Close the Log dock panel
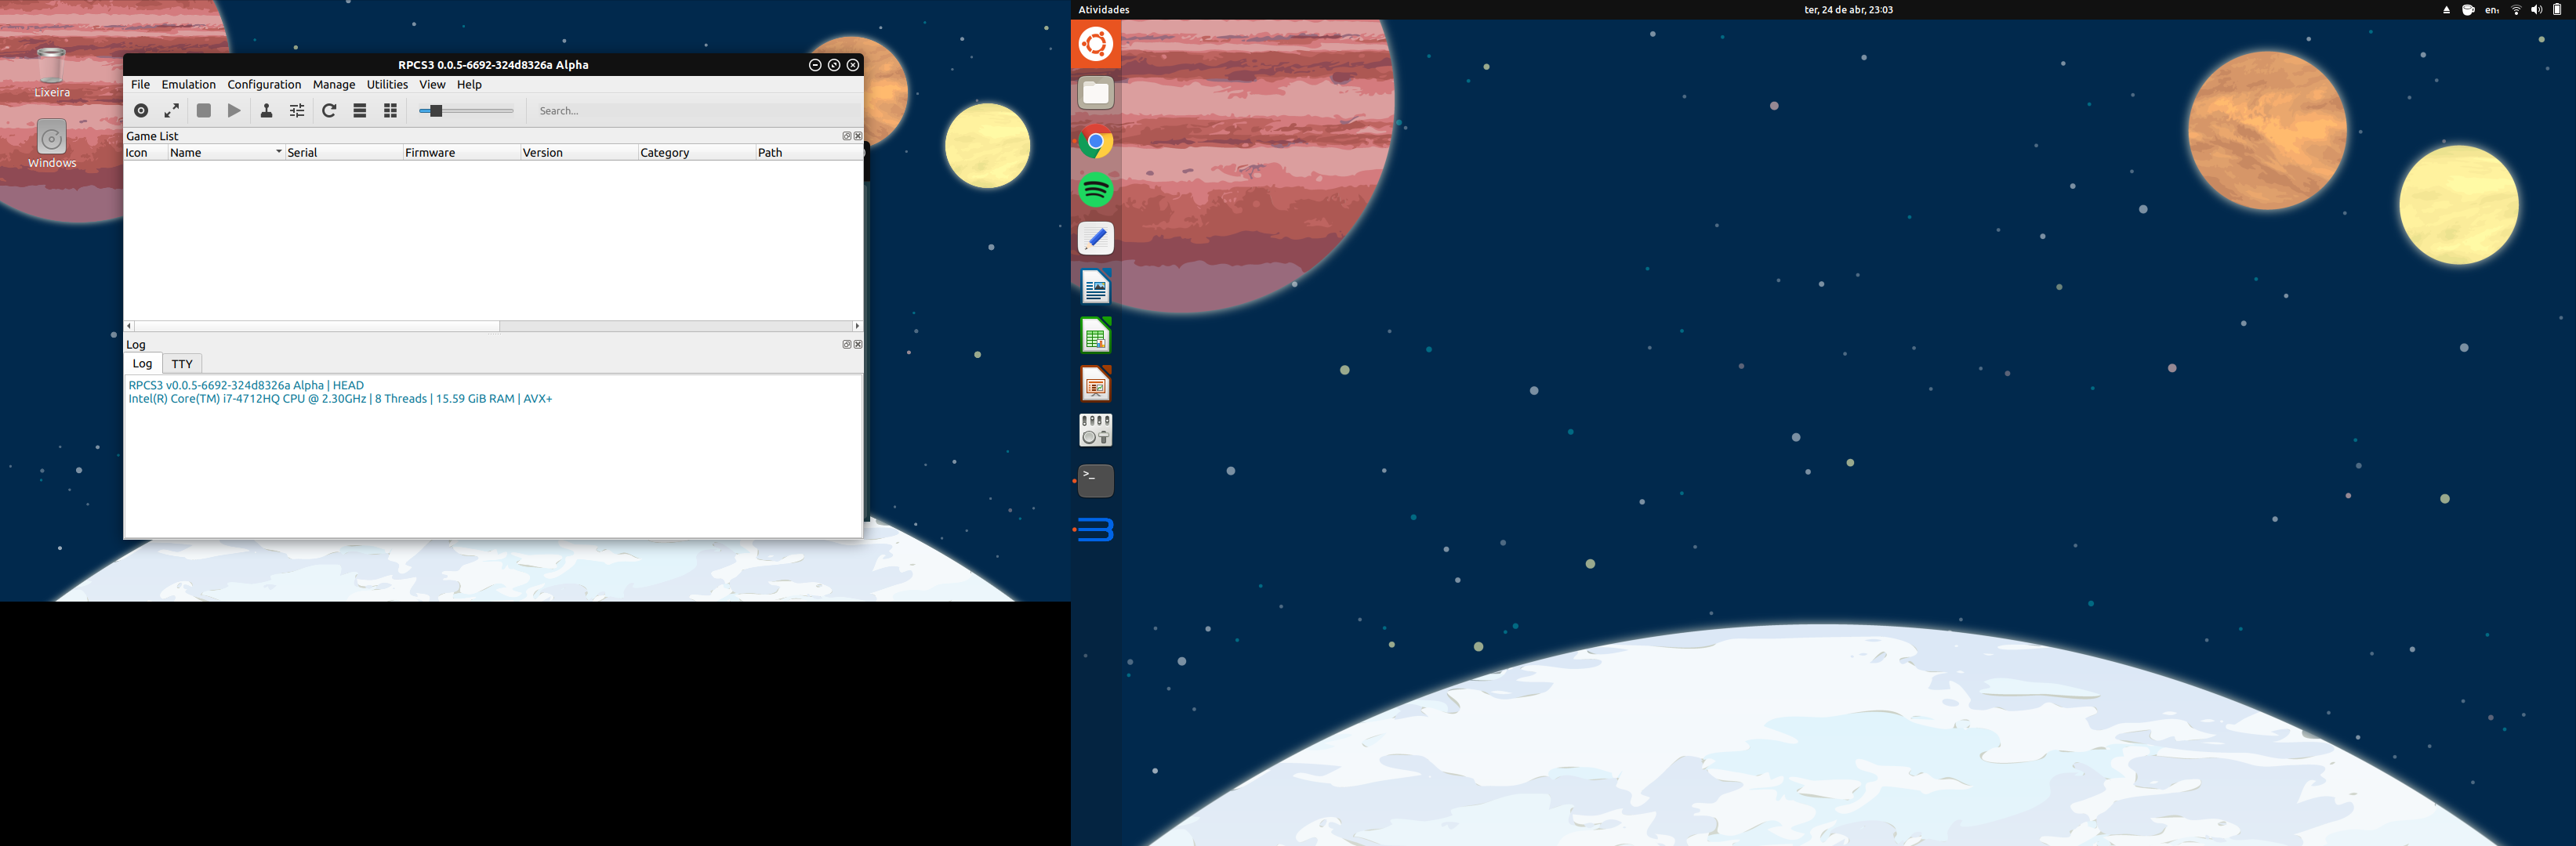This screenshot has width=2576, height=846. (858, 345)
